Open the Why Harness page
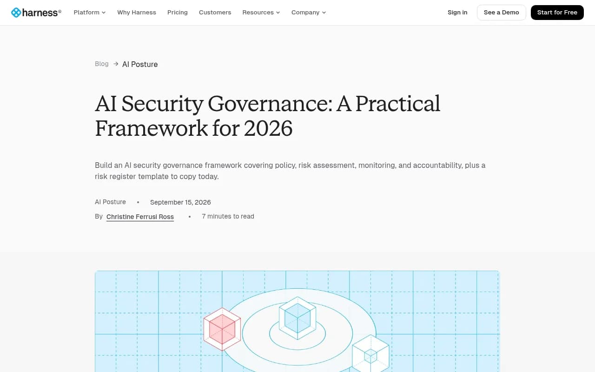Image resolution: width=595 pixels, height=372 pixels. 137,13
